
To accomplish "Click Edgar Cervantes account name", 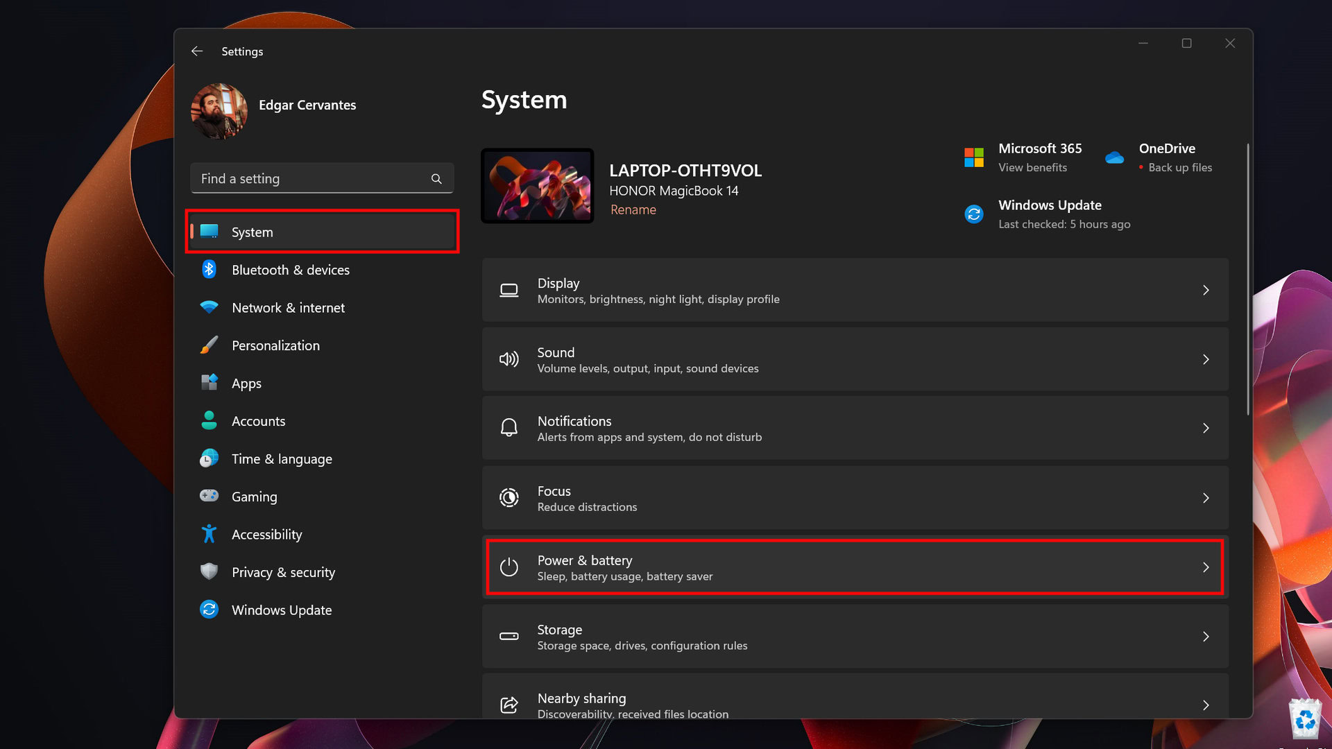I will coord(307,105).
